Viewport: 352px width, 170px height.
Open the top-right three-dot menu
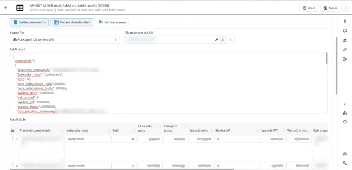pos(346,8)
